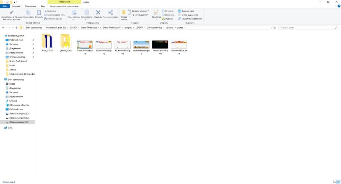Open the View (Вид) ribbon tab
The height and width of the screenshot is (184, 341).
(x=43, y=6)
